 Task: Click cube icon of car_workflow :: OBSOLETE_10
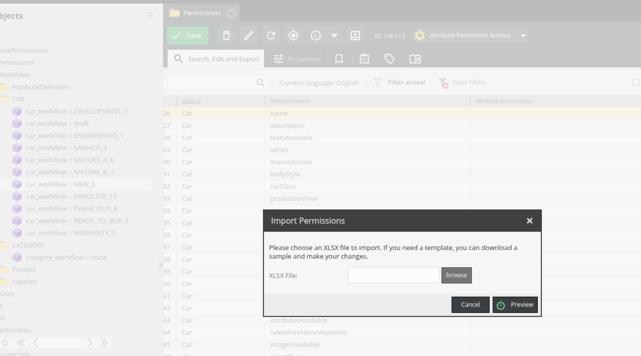coord(17,196)
